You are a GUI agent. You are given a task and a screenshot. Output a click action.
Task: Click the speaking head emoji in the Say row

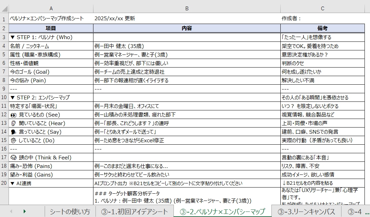tap(13, 132)
